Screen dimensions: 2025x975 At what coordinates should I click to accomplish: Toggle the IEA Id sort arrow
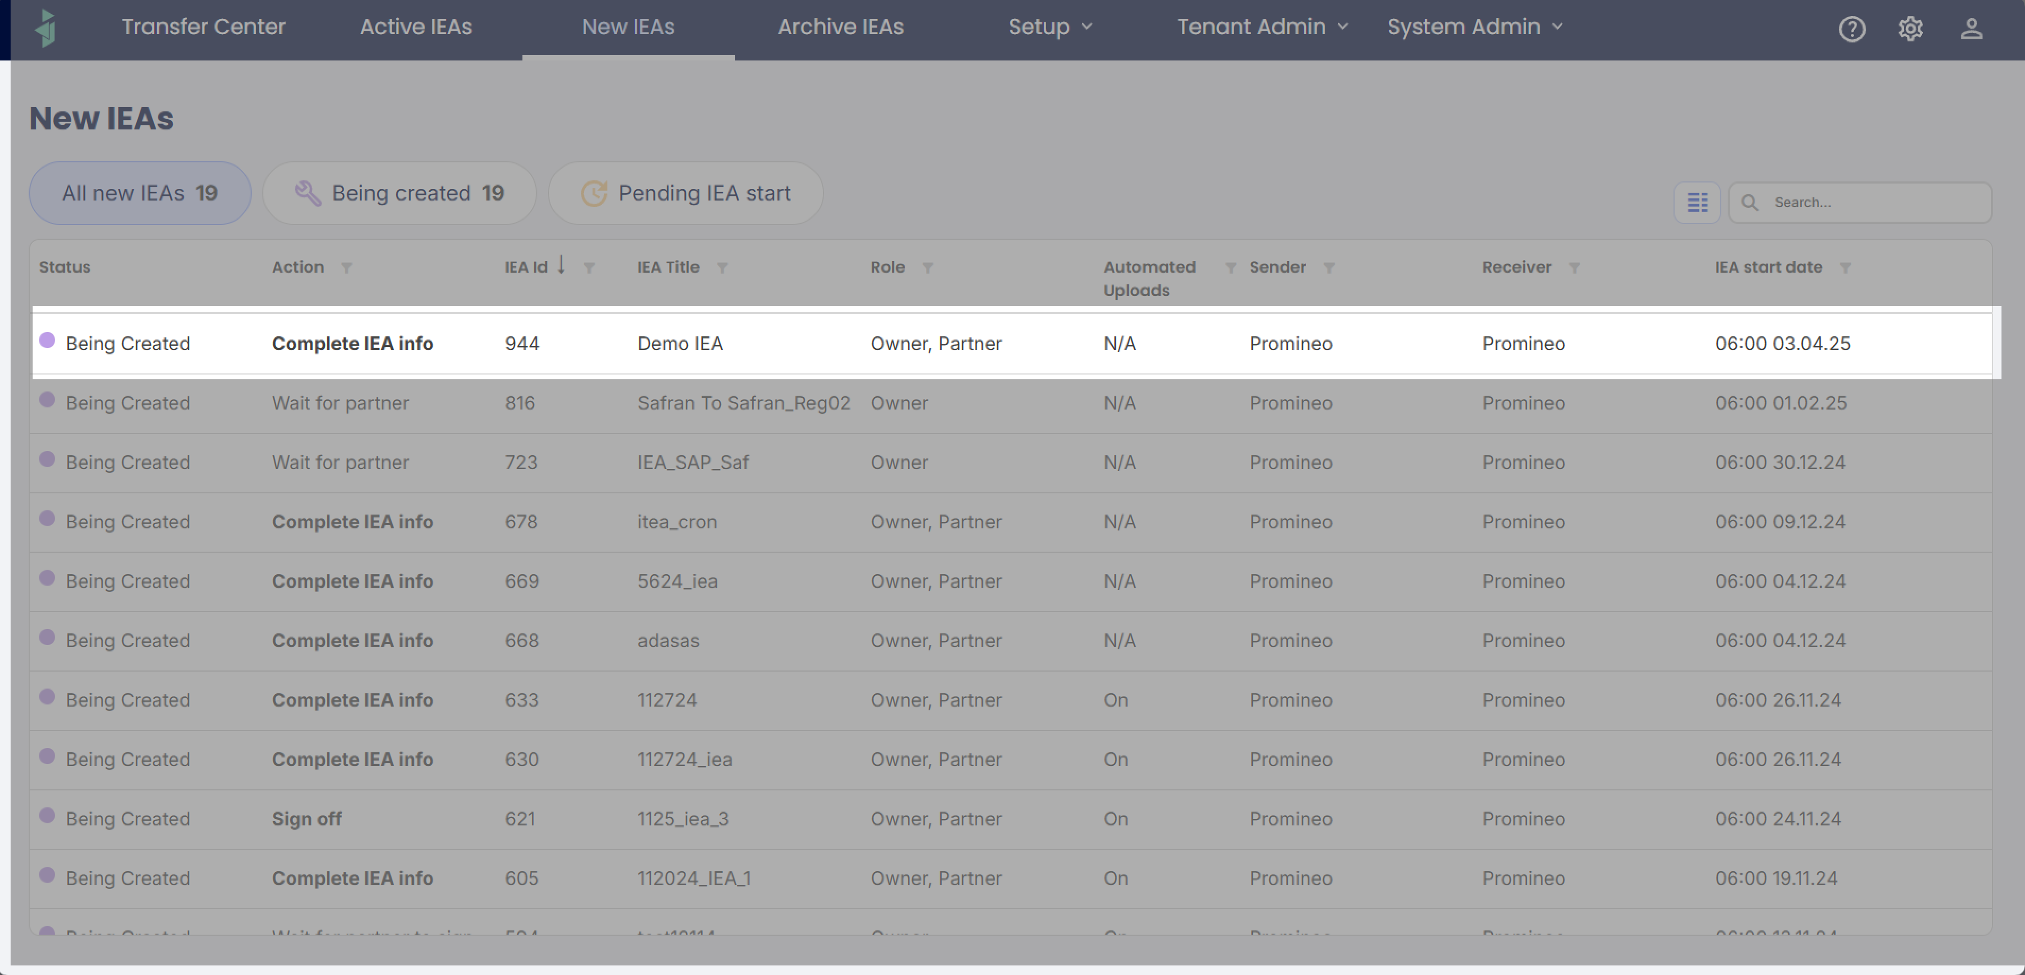(x=561, y=265)
